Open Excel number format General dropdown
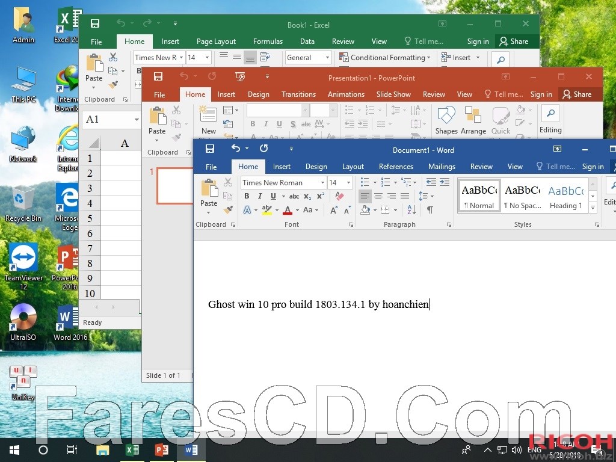The image size is (616, 462). (x=327, y=58)
